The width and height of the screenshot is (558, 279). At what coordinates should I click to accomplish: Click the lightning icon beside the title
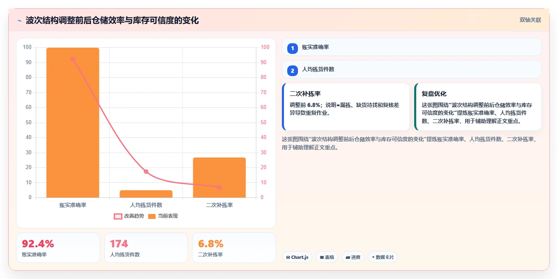click(20, 21)
